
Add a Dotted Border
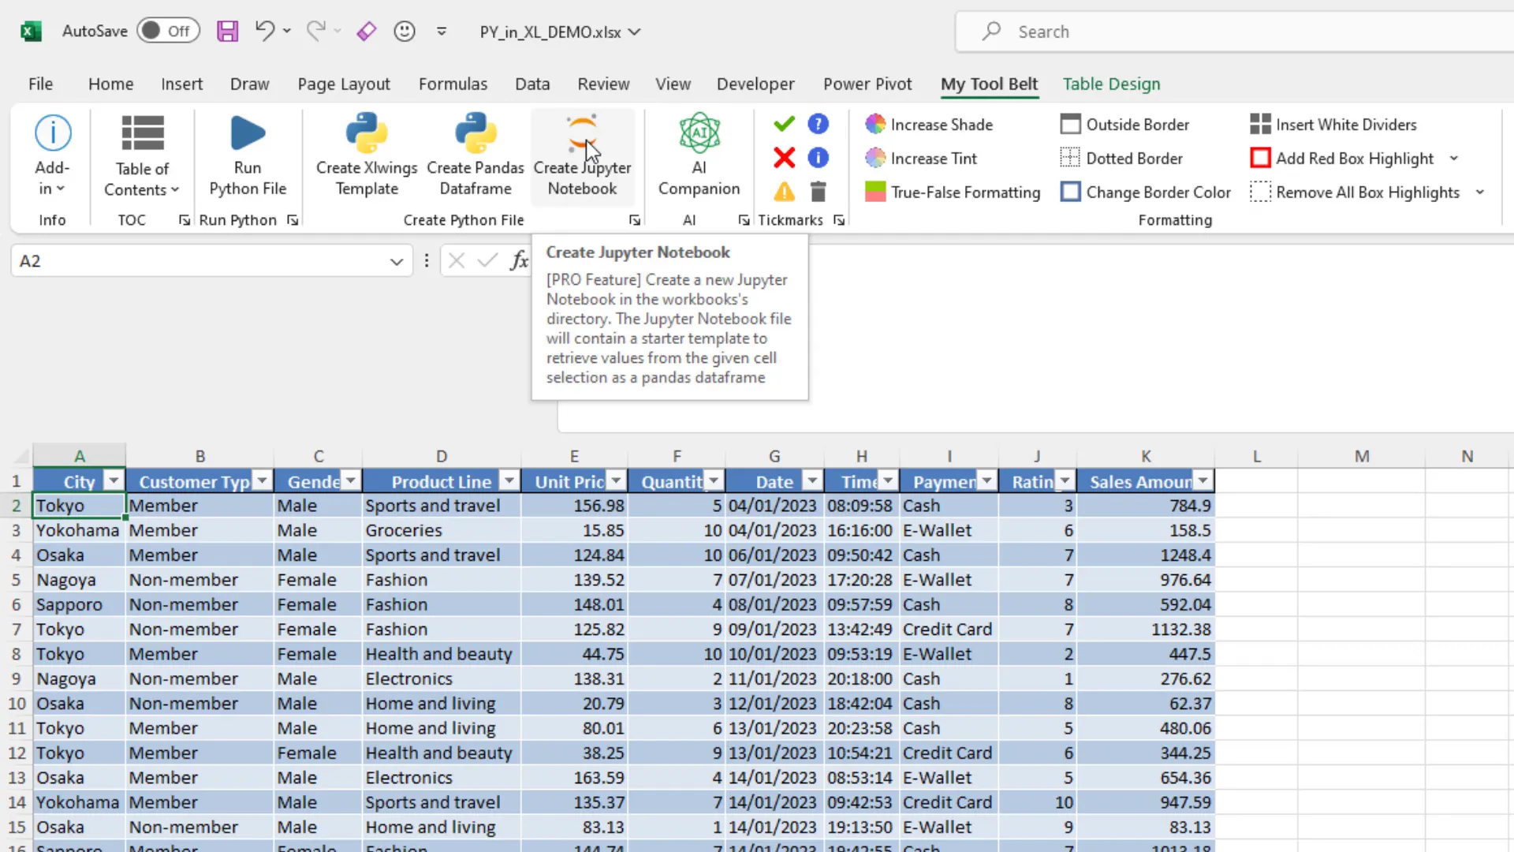pos(1121,158)
